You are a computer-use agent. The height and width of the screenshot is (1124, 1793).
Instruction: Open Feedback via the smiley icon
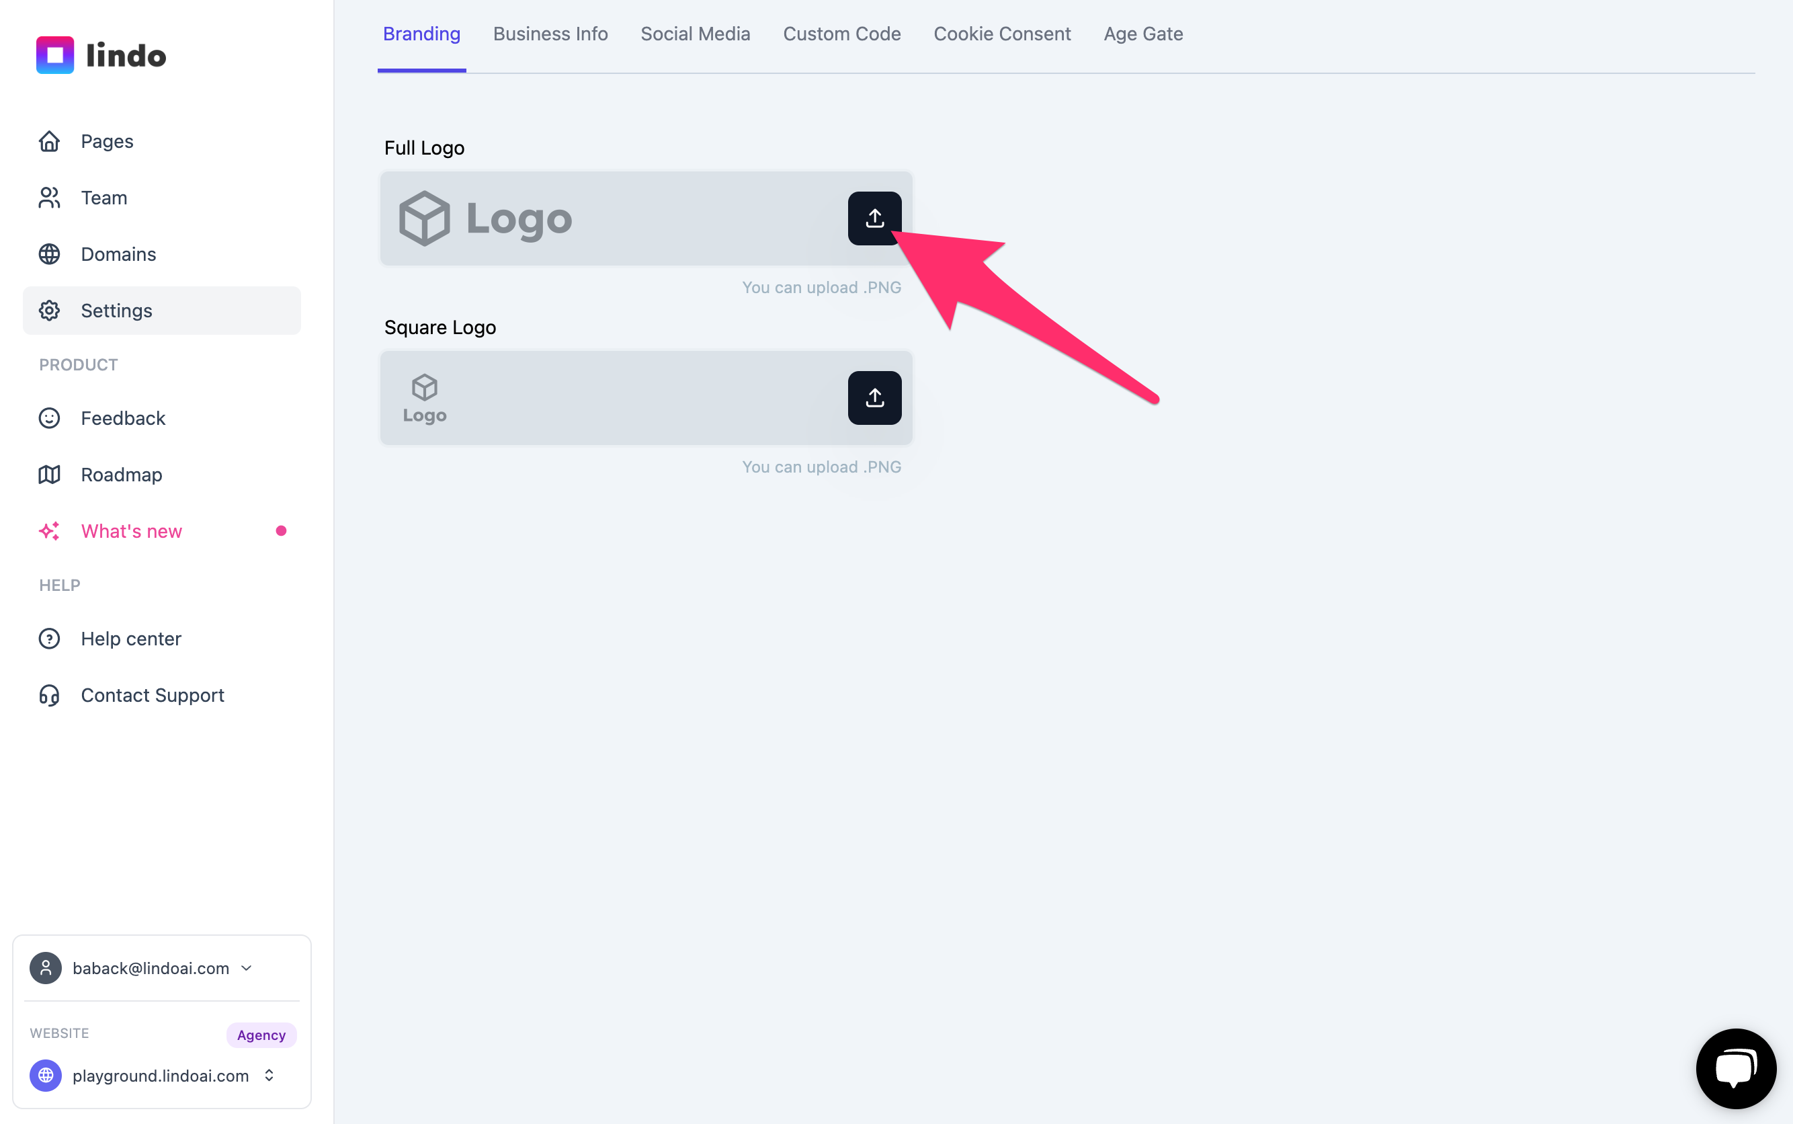49,419
